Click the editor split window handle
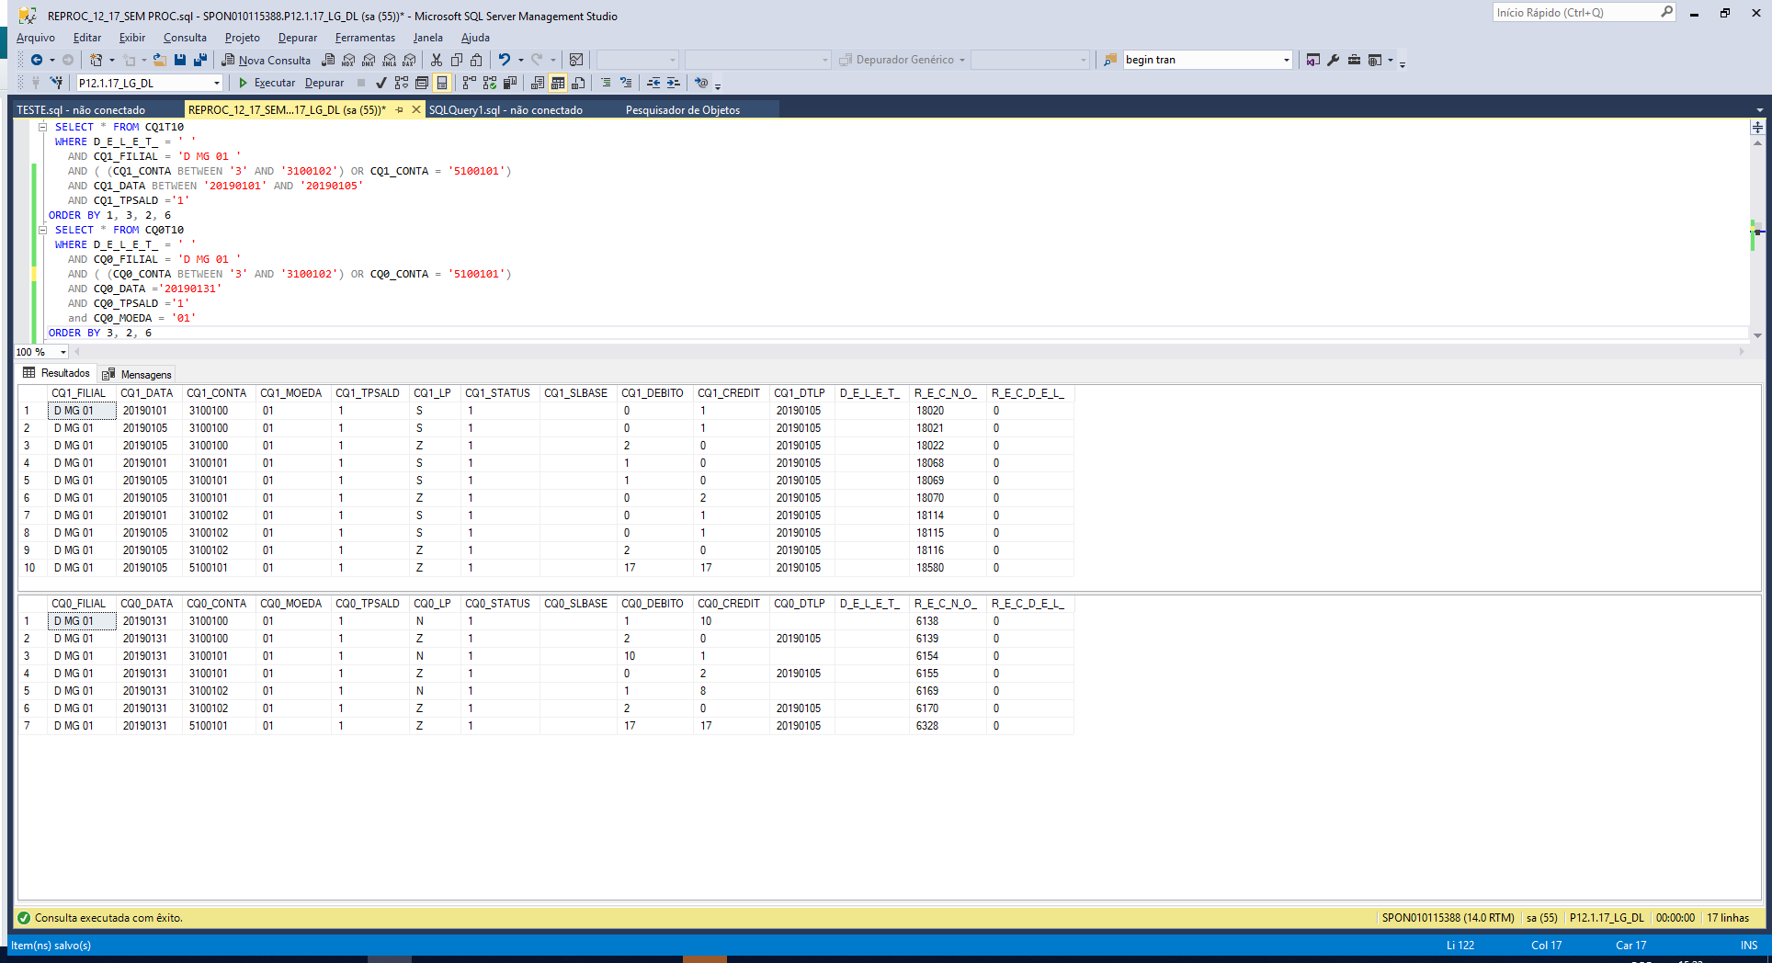 (x=1757, y=127)
